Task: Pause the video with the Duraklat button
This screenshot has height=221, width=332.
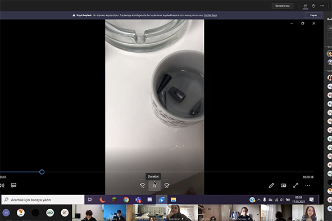Action: [x=154, y=186]
